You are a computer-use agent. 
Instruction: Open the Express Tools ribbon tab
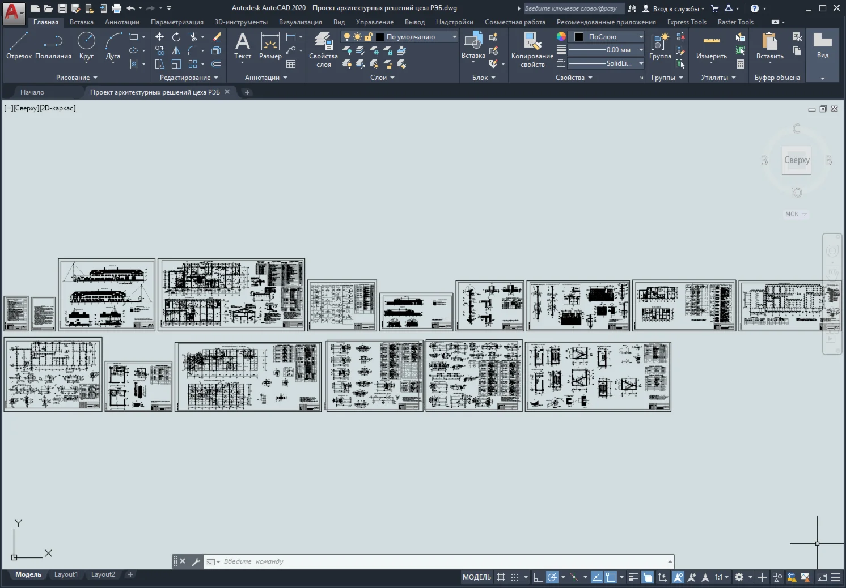coord(687,22)
